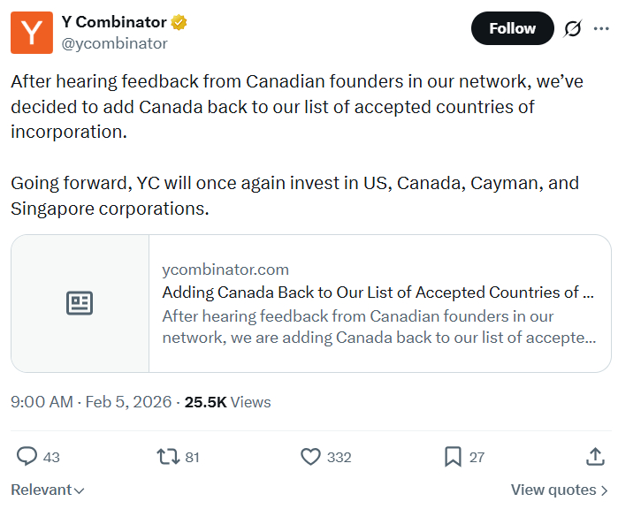Click the repost arrows icon
Screen dimensions: 618x509
[x=167, y=456]
